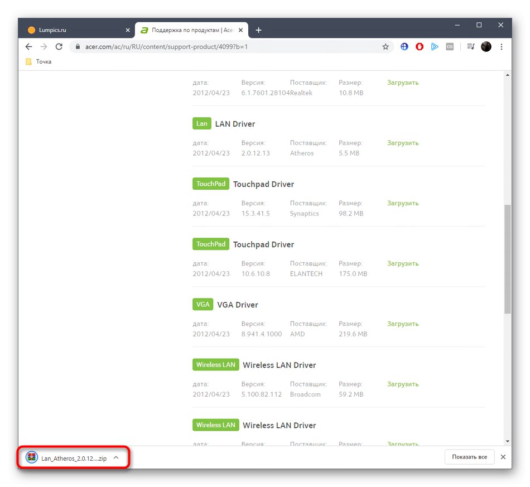Image resolution: width=530 pixels, height=487 pixels.
Task: Open the Chrome three-dot menu
Action: (x=502, y=47)
